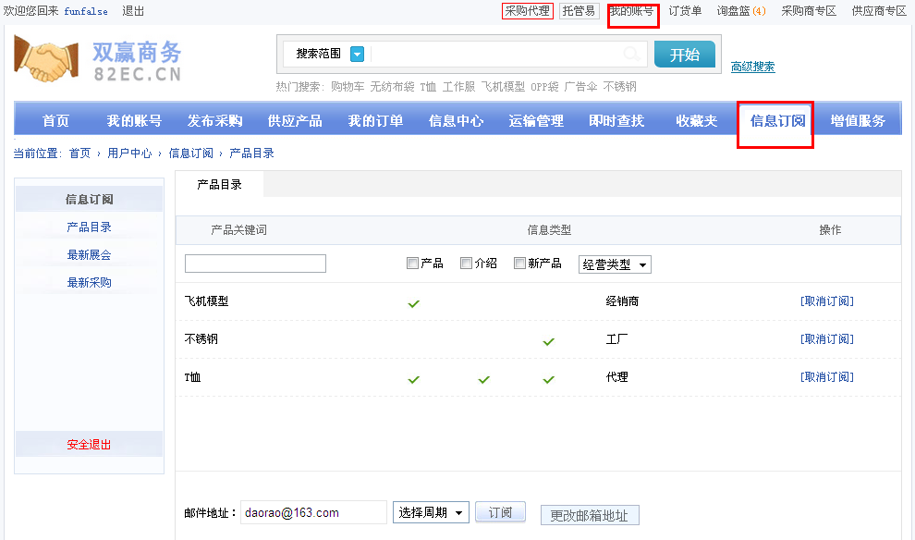This screenshot has width=915, height=540.
Task: Cancel the 不锈钢 subscription via 取消订阅
Action: pyautogui.click(x=827, y=338)
